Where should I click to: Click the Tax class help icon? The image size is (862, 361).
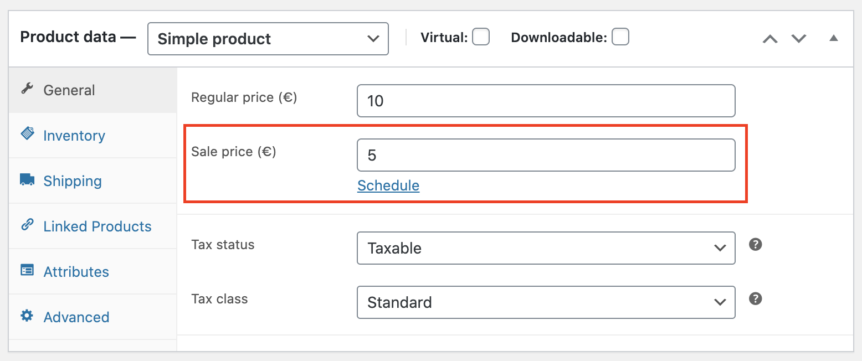point(755,298)
